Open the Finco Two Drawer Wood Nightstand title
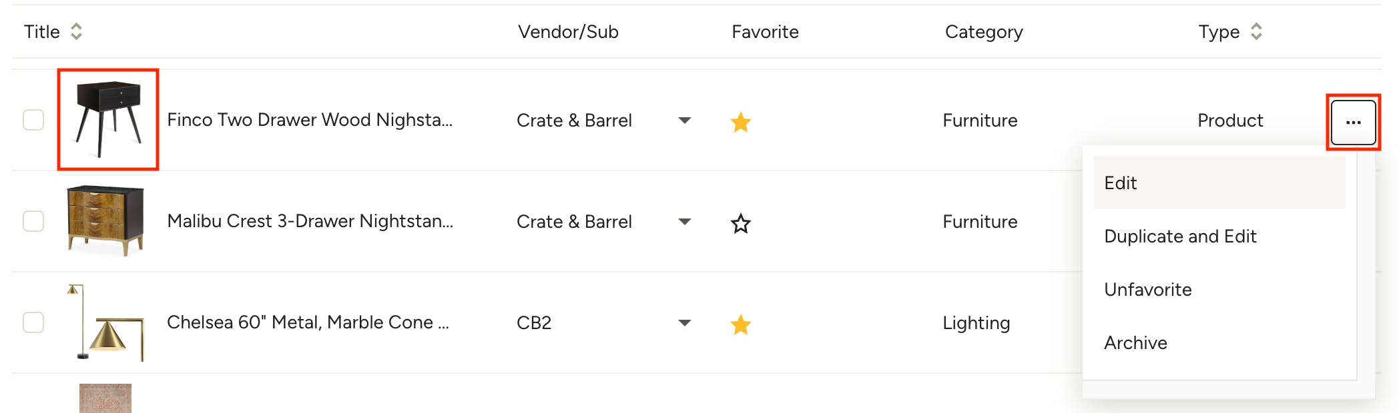The height and width of the screenshot is (413, 1399). point(310,120)
